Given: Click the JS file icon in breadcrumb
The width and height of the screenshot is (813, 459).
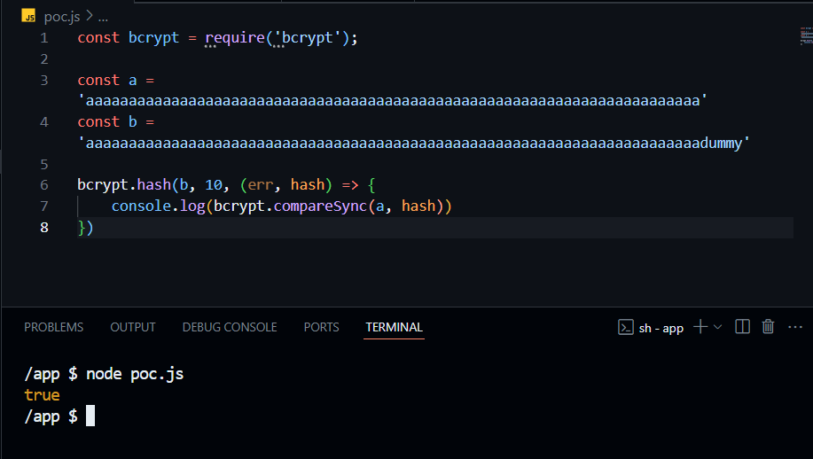Looking at the screenshot, I should (x=29, y=17).
